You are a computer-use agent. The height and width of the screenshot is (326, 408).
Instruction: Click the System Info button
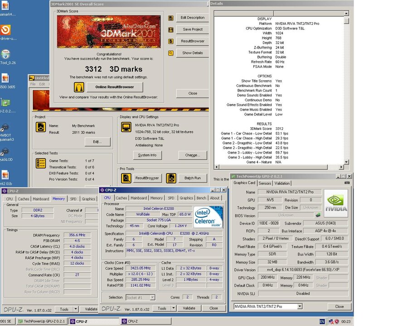tap(147, 155)
